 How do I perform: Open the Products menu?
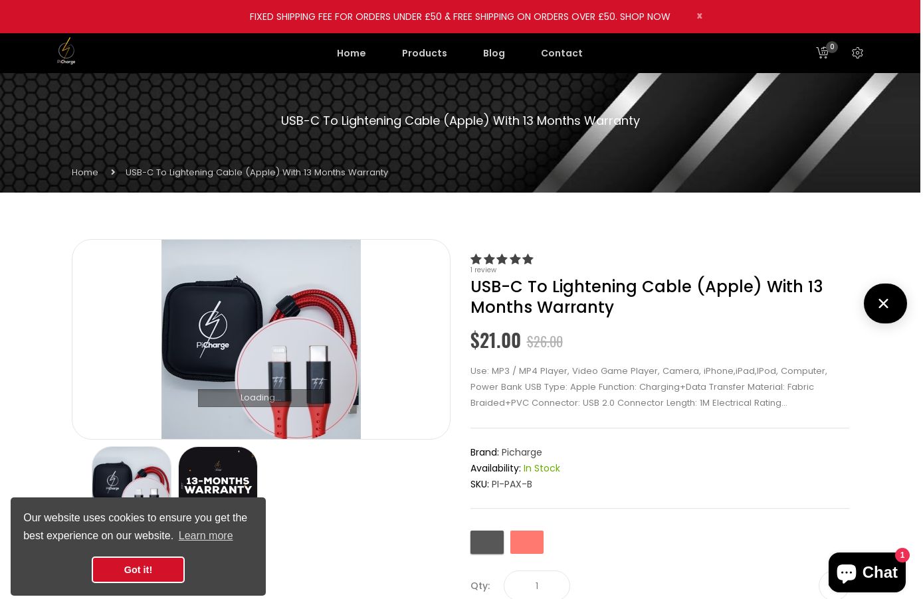[425, 53]
